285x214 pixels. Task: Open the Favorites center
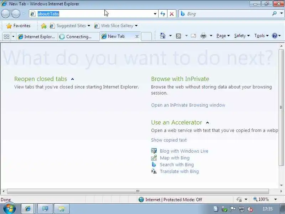point(19,26)
